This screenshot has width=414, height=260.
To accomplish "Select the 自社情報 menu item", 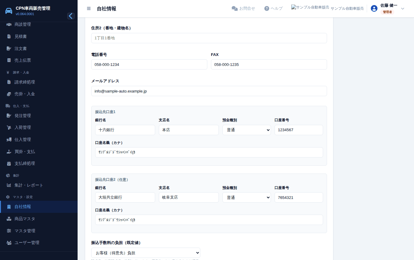I will click(x=39, y=207).
